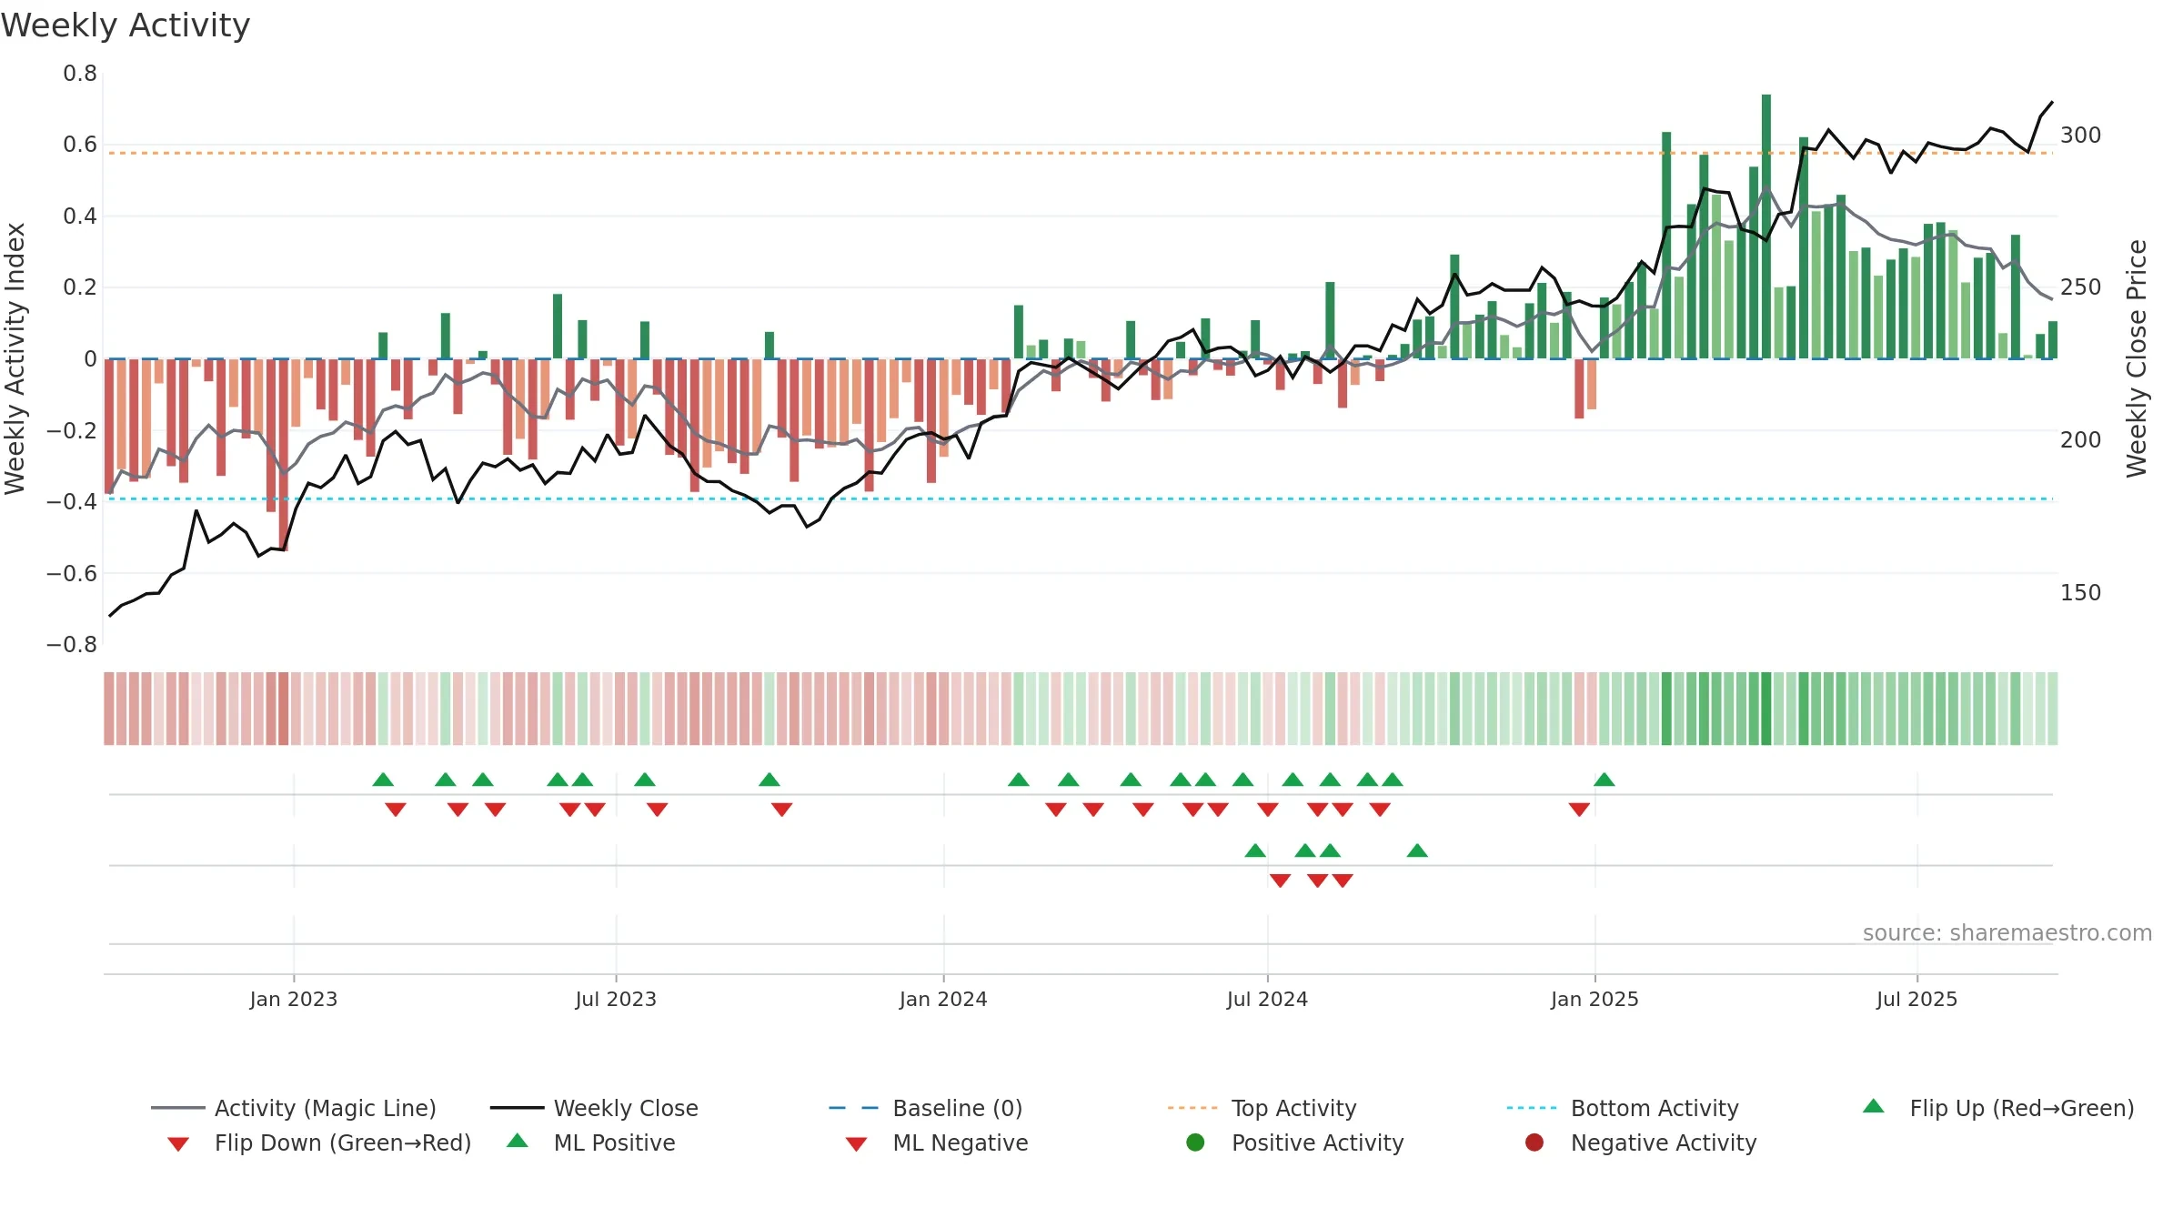Click the Baseline blue dashed line sample

tap(854, 1108)
